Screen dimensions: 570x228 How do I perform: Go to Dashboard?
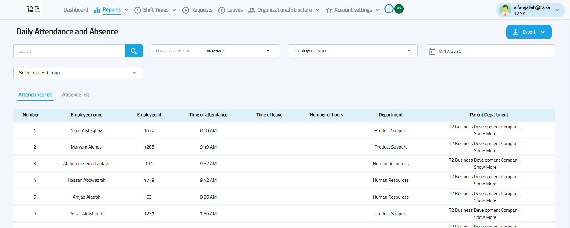pyautogui.click(x=76, y=10)
